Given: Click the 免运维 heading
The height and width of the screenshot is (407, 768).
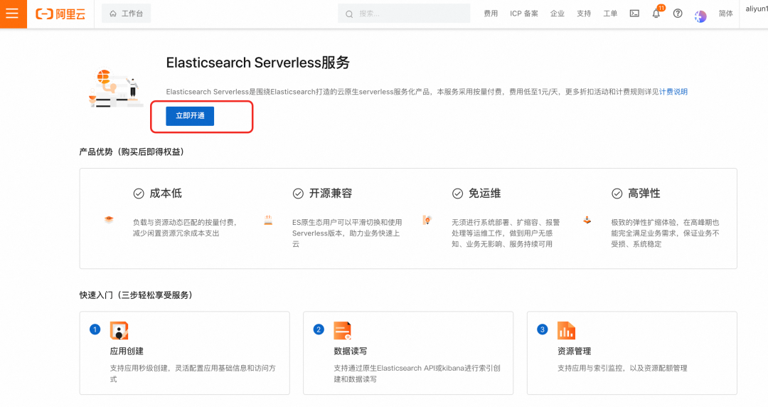Looking at the screenshot, I should coord(484,194).
